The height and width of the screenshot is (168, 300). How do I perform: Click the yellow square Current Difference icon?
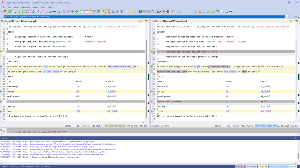[x=131, y=12]
